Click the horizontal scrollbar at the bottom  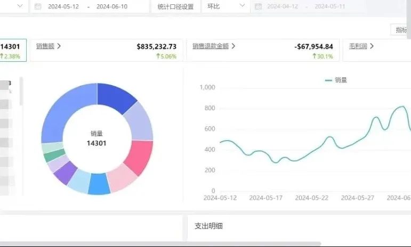[x=160, y=244]
